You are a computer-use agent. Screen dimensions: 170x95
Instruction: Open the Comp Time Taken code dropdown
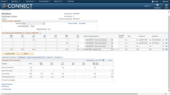click(x=100, y=46)
